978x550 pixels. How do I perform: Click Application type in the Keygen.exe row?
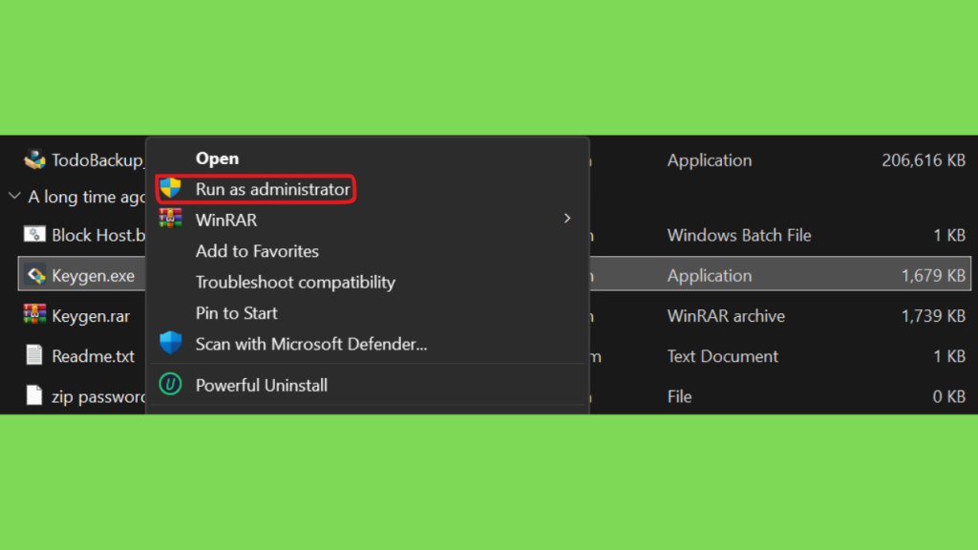(710, 276)
